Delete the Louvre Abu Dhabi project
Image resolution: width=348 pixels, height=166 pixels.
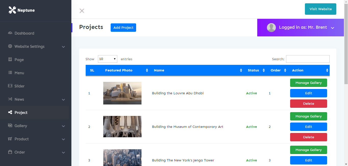[x=308, y=103]
